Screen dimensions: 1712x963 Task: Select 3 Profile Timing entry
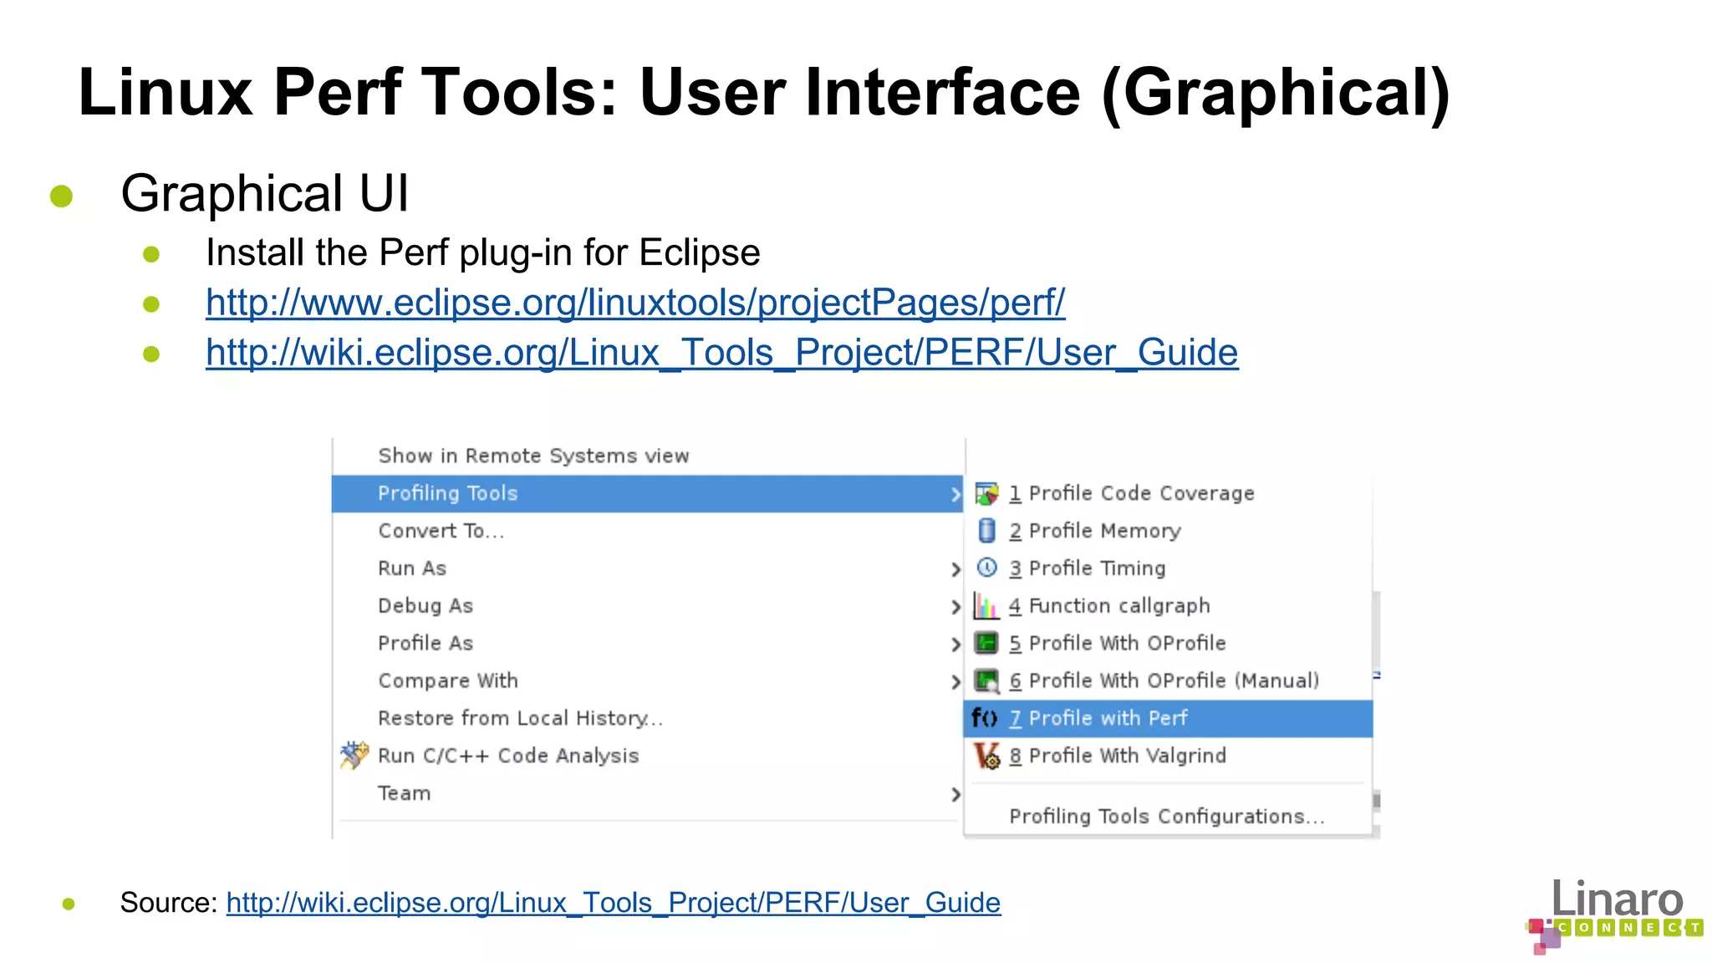coord(1168,568)
